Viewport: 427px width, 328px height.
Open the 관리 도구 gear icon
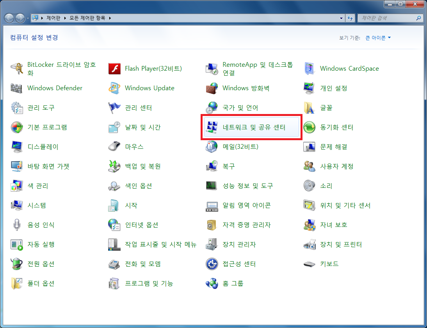coord(17,108)
